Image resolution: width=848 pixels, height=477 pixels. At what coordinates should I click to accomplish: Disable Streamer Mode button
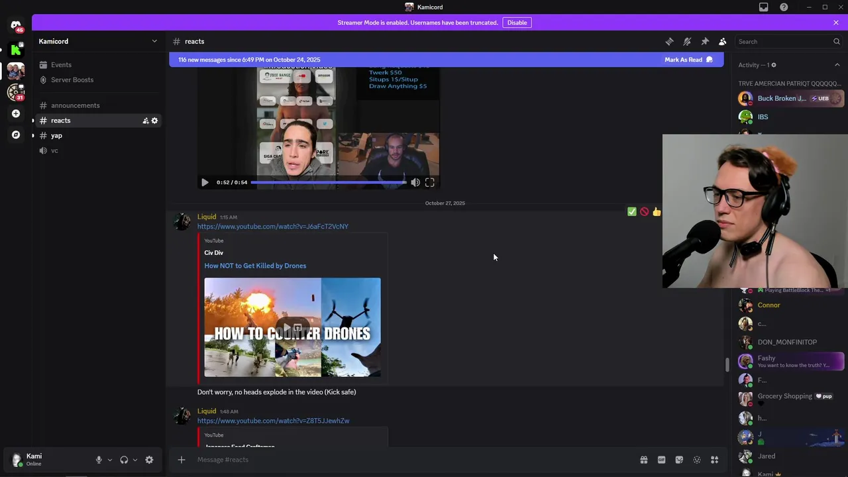[517, 23]
